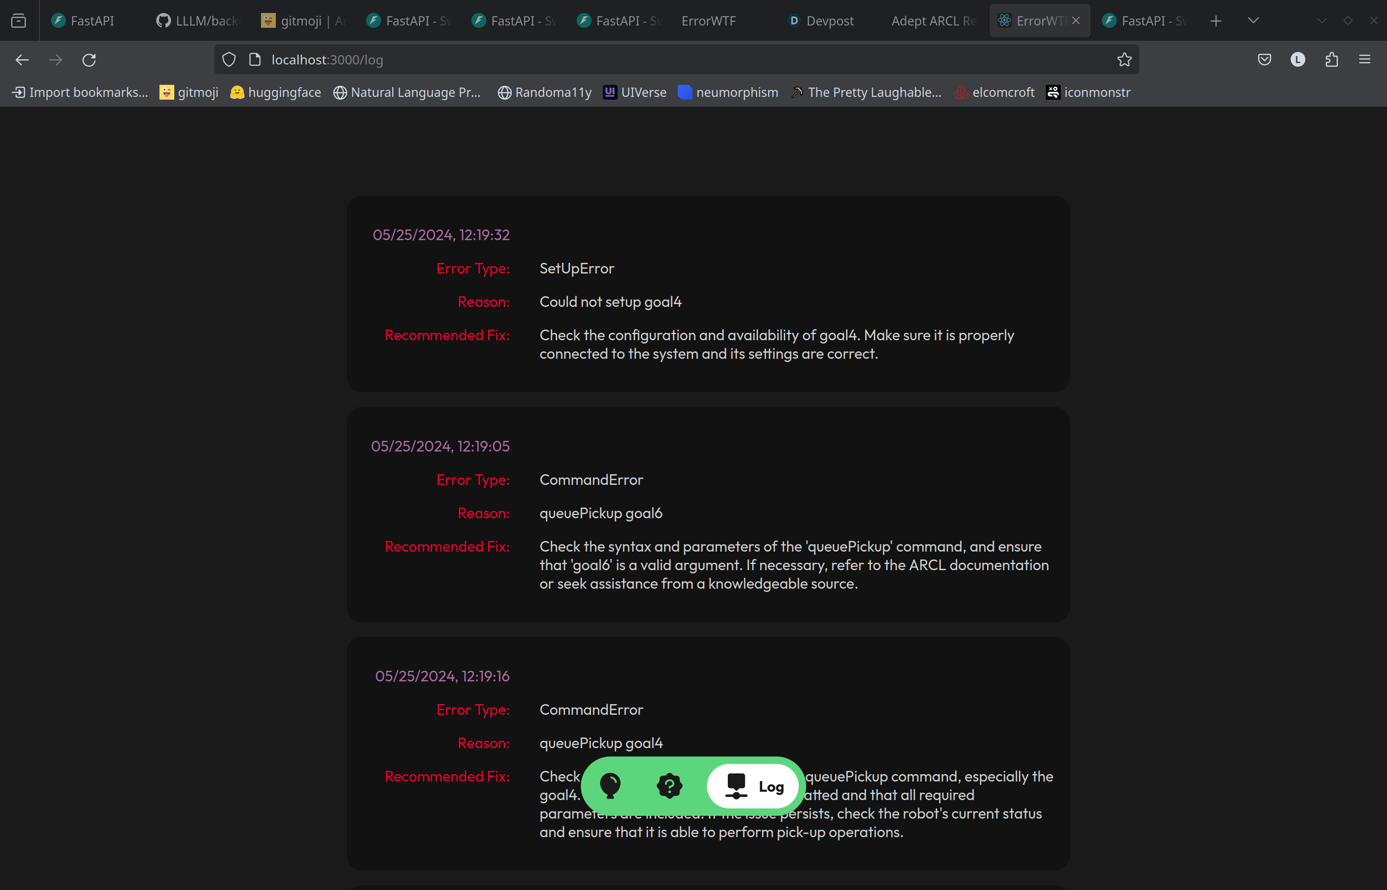
Task: Open the huggingface bookmark
Action: click(276, 92)
